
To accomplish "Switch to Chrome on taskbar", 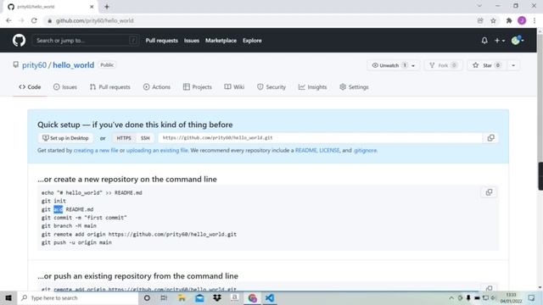I will coord(252,297).
